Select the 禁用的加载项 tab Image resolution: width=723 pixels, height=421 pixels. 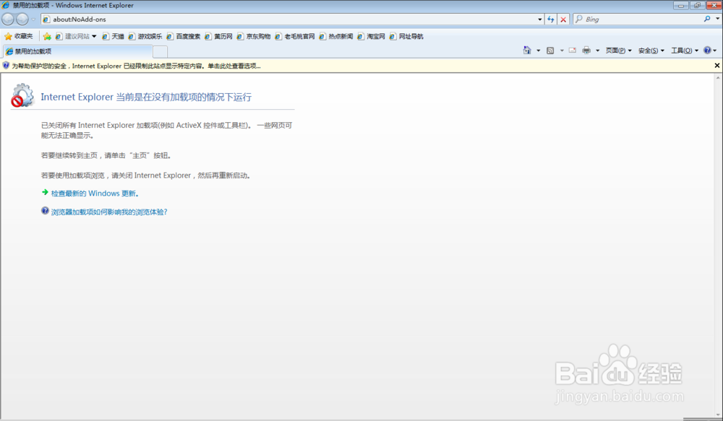(x=77, y=51)
